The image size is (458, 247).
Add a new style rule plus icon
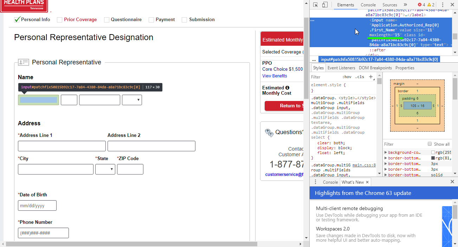pos(370,77)
